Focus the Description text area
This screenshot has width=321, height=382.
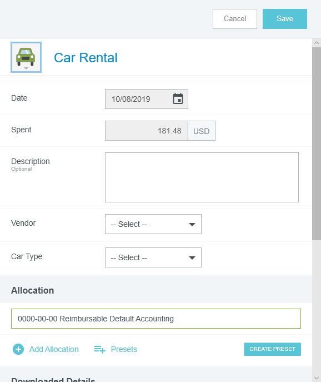(202, 177)
